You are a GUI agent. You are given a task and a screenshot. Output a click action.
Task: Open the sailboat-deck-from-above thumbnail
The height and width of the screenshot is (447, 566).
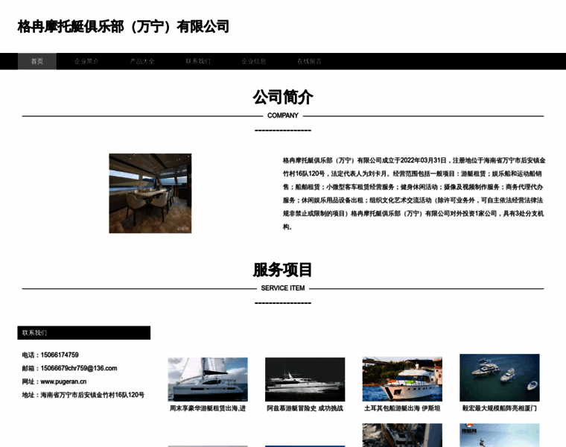tap(402, 435)
